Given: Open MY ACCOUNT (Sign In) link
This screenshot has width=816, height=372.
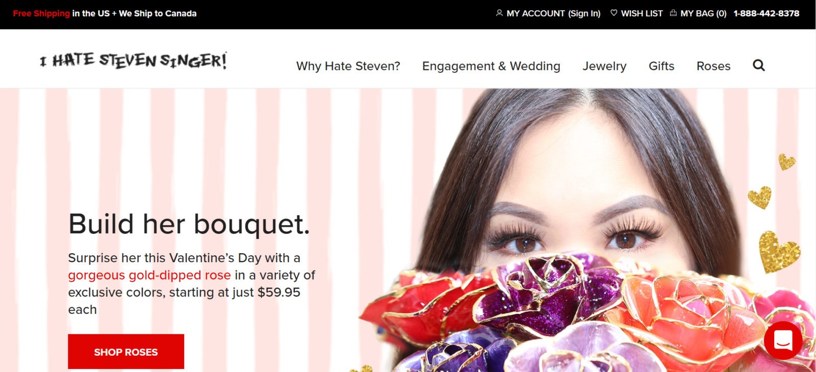Looking at the screenshot, I should pos(553,13).
